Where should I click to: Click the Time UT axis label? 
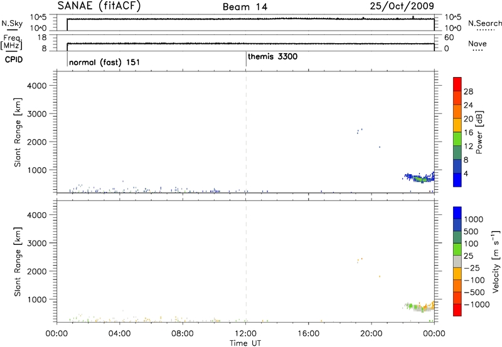pyautogui.click(x=245, y=343)
